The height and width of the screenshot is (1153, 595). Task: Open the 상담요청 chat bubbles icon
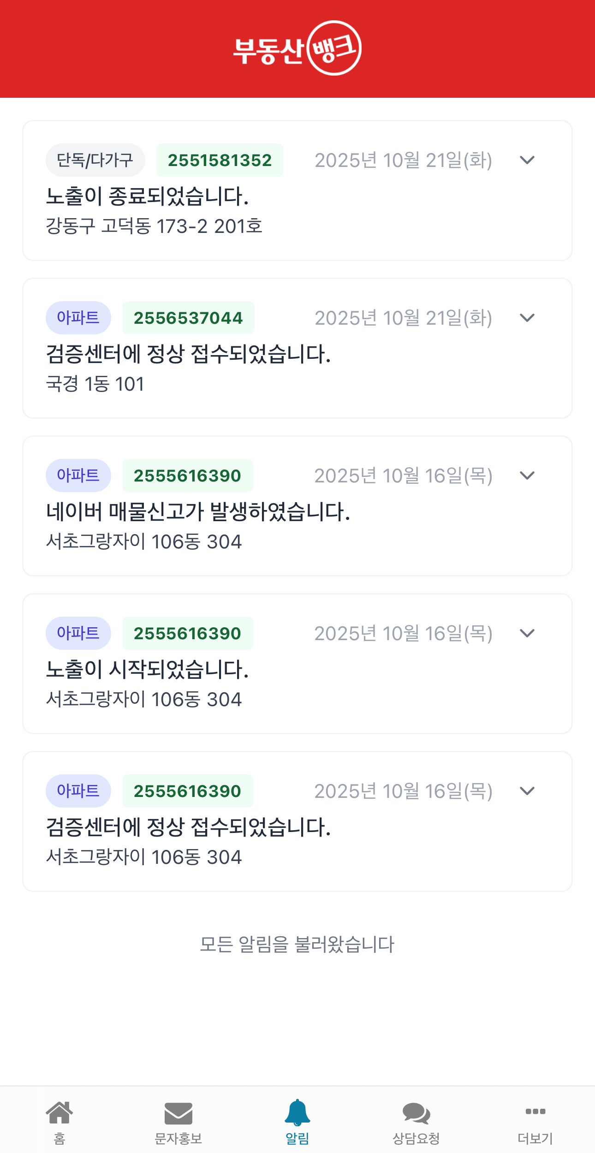click(x=416, y=1113)
